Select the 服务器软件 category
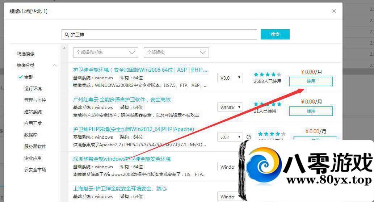 point(35,147)
